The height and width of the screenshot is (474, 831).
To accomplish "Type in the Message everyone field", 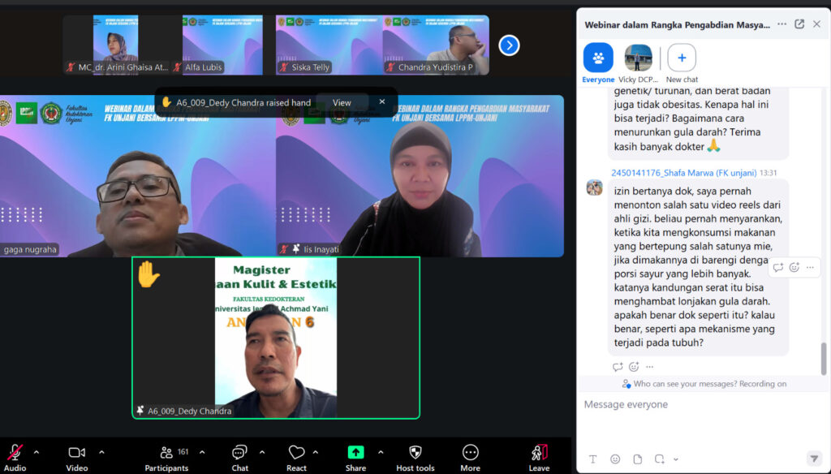I will point(698,404).
